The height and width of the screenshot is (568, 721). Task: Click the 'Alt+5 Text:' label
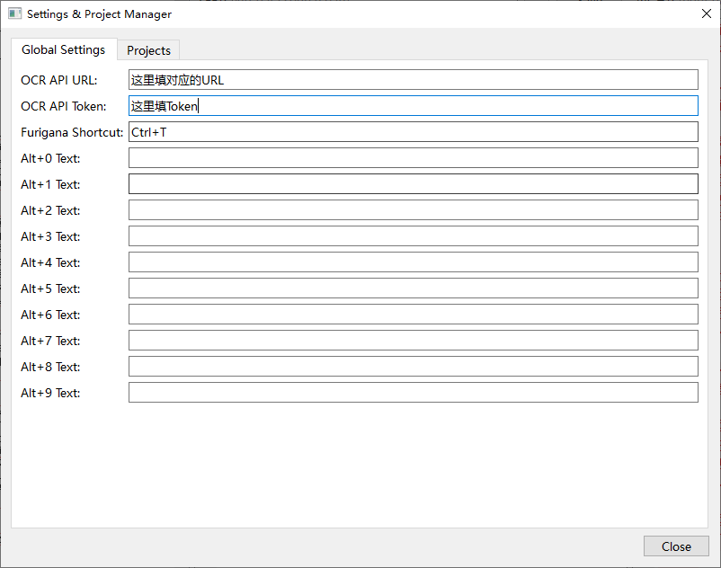click(x=50, y=288)
